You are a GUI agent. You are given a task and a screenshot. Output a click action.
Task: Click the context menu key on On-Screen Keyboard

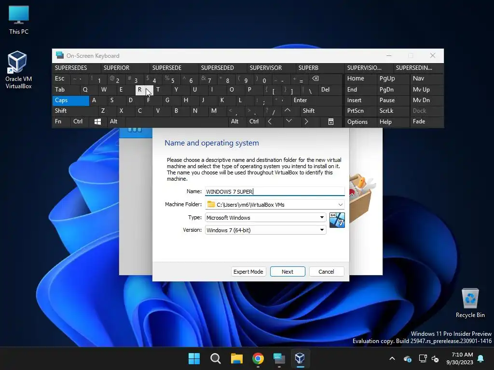331,121
